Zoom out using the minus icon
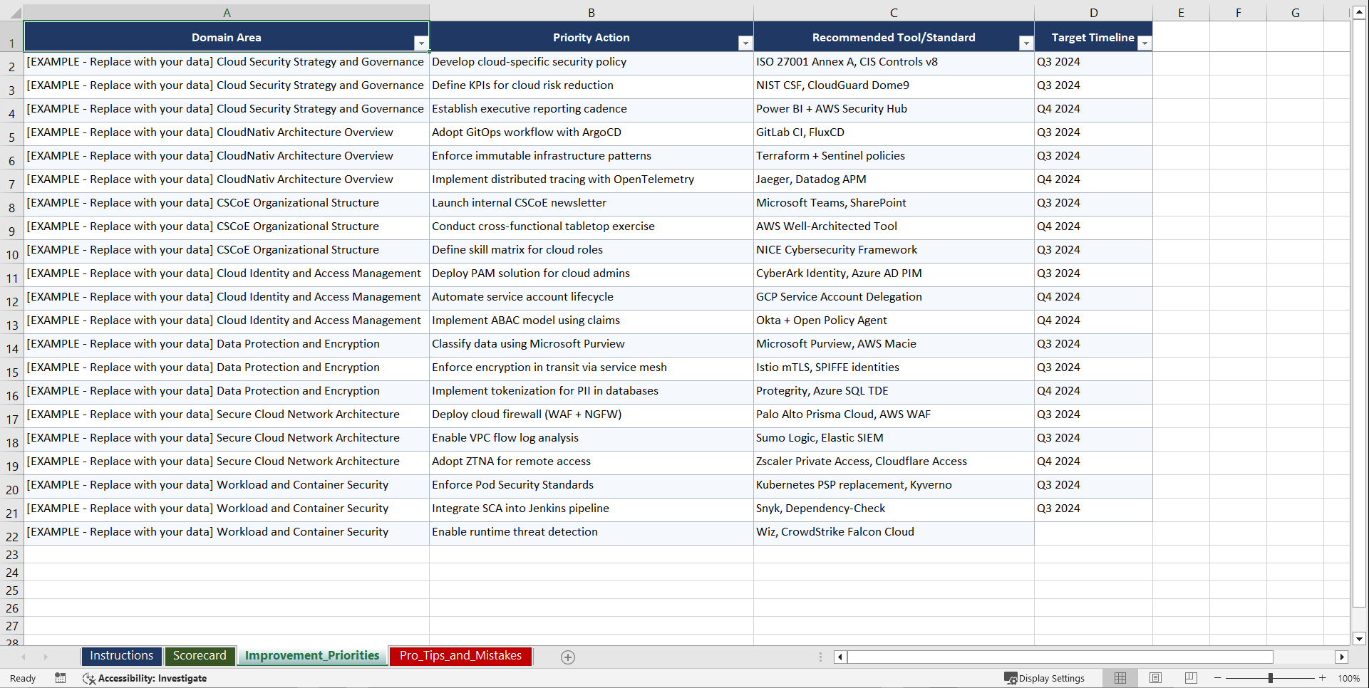The height and width of the screenshot is (688, 1369). [x=1218, y=678]
